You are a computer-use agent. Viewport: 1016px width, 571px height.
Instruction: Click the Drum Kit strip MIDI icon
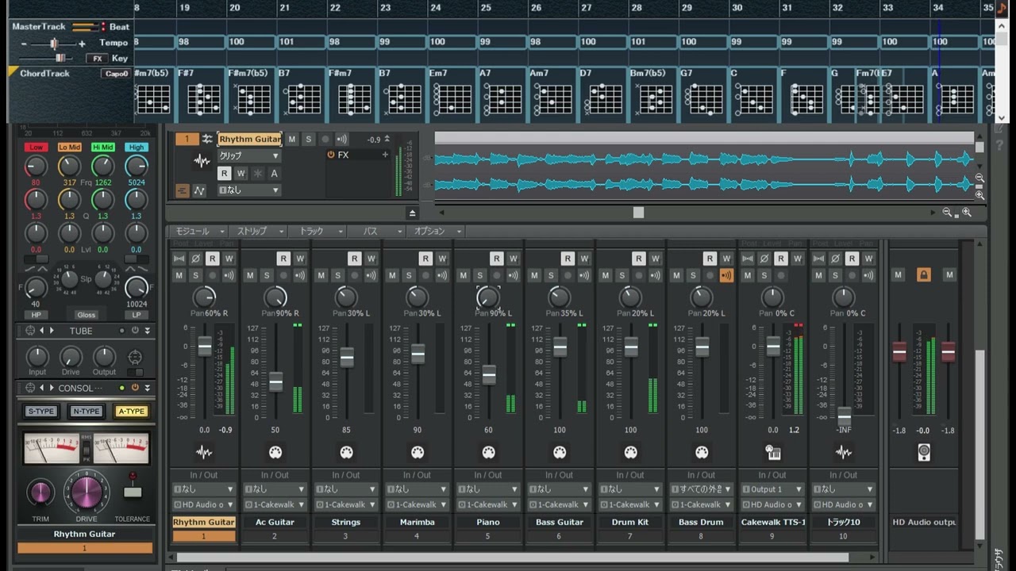click(630, 453)
